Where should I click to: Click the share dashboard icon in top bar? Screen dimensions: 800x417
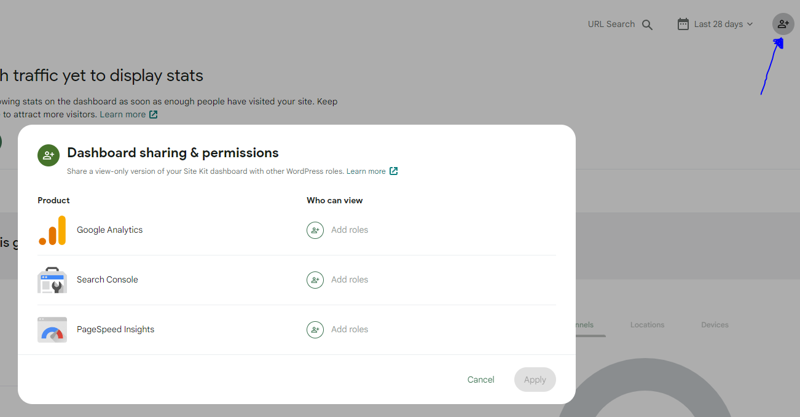pos(783,24)
